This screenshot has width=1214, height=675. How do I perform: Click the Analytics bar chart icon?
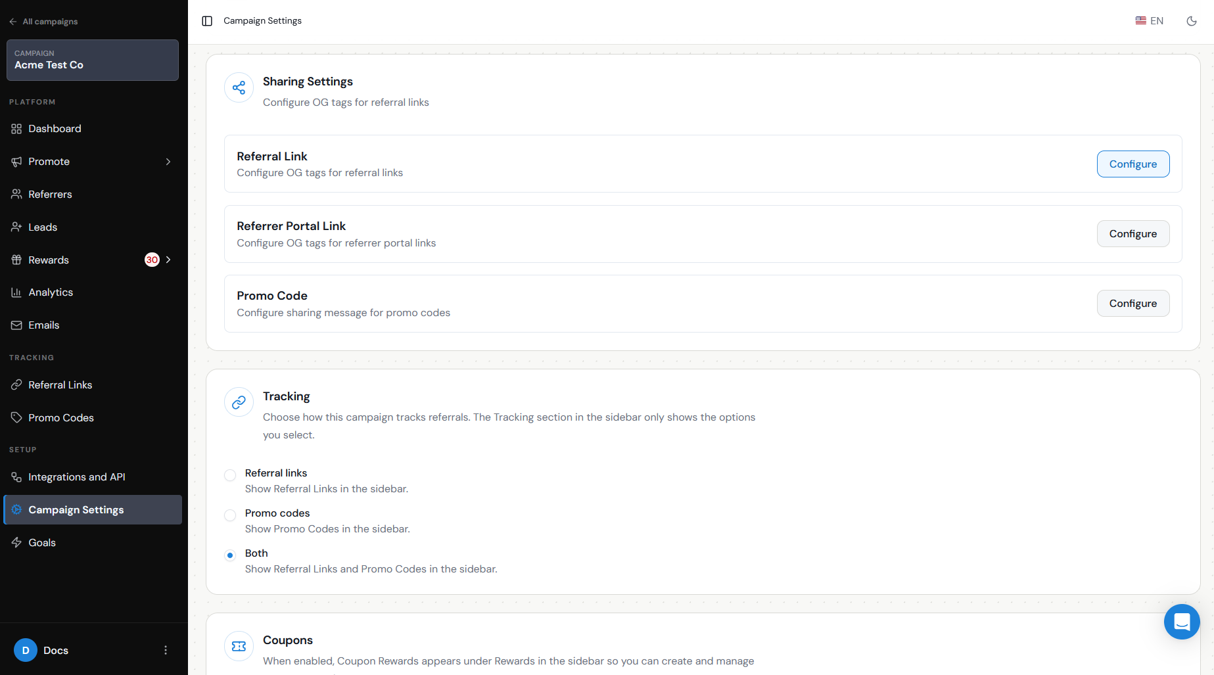tap(16, 292)
